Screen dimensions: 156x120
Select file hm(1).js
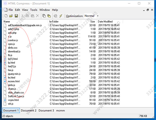point(12,66)
